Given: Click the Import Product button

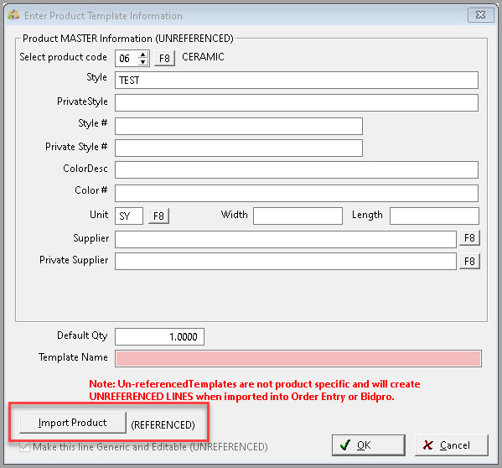Looking at the screenshot, I should (x=73, y=423).
